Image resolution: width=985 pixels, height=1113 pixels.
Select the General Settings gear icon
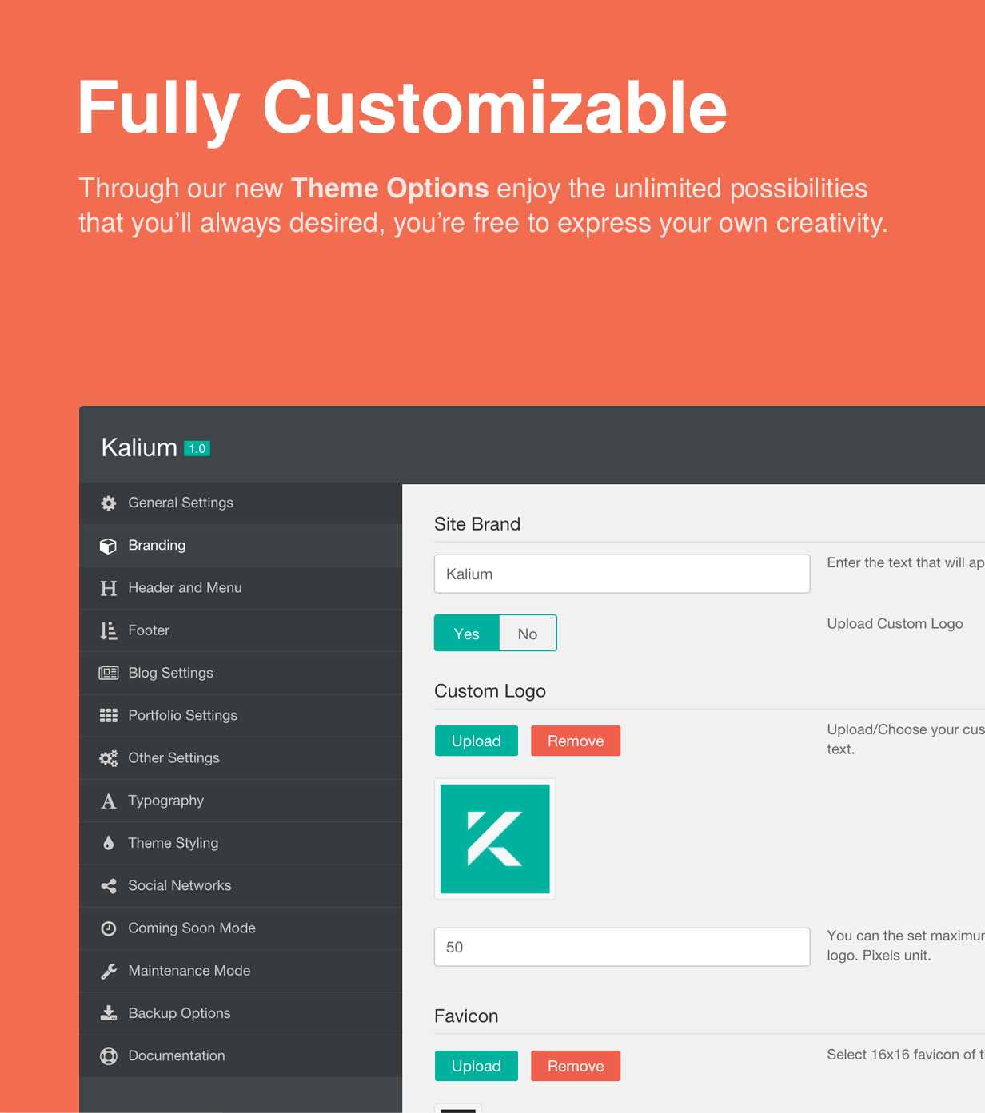click(x=108, y=503)
